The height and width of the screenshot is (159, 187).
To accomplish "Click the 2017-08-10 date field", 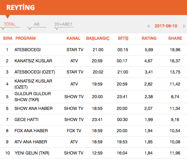I will (166, 26).
